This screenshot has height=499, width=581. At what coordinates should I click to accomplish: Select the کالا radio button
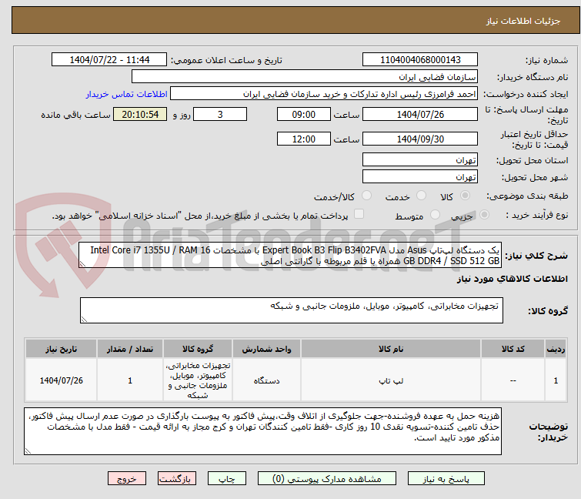[x=465, y=196]
